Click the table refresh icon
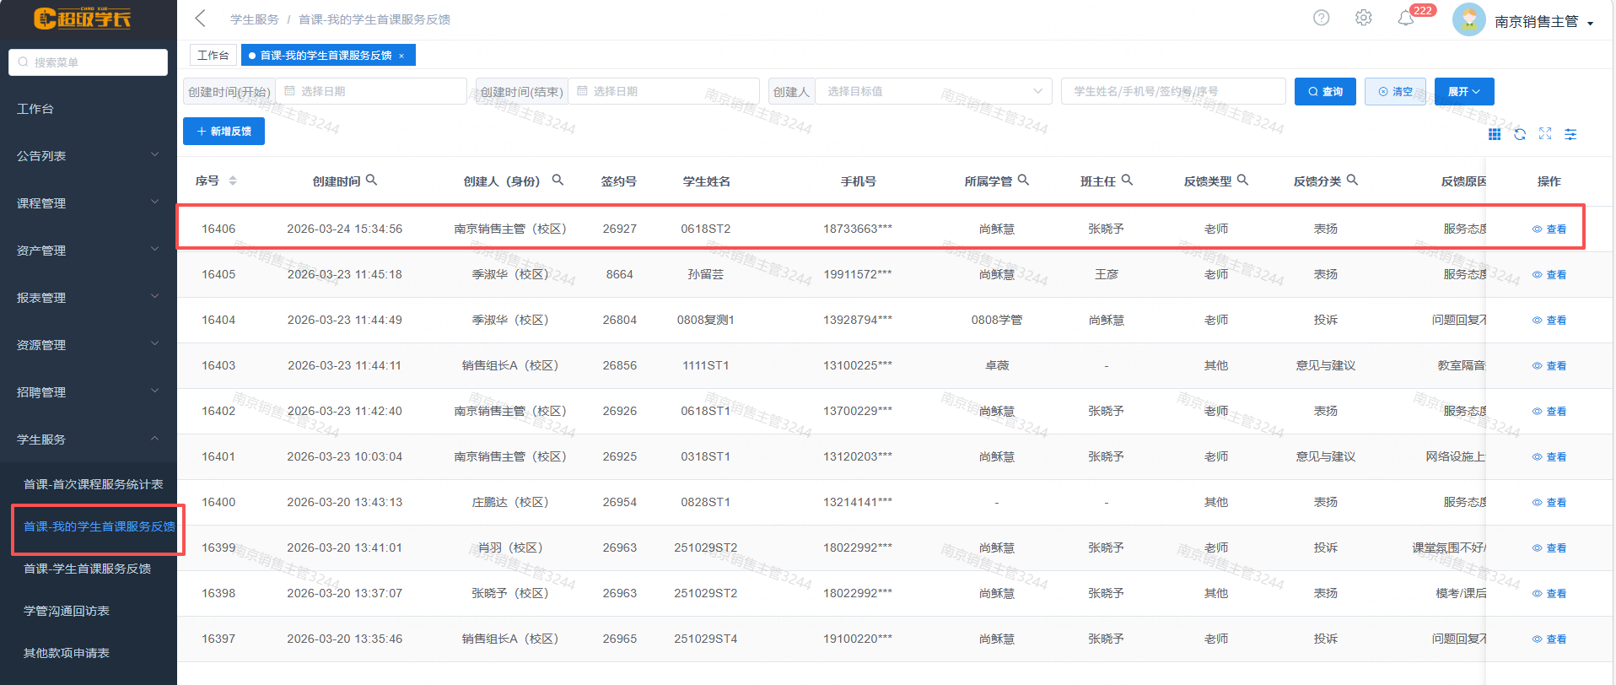Image resolution: width=1616 pixels, height=685 pixels. tap(1520, 134)
